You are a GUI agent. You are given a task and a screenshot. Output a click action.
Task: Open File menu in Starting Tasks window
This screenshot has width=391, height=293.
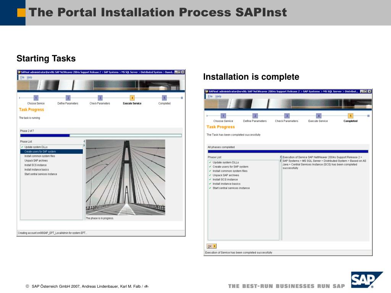[x=22, y=77]
